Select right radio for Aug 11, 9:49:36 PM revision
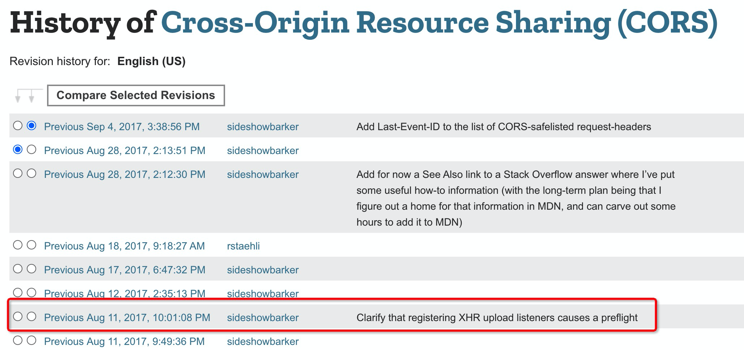744x350 pixels. 32,340
